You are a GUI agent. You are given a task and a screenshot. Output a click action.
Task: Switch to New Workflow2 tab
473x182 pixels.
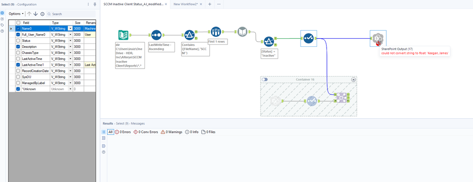click(x=185, y=4)
